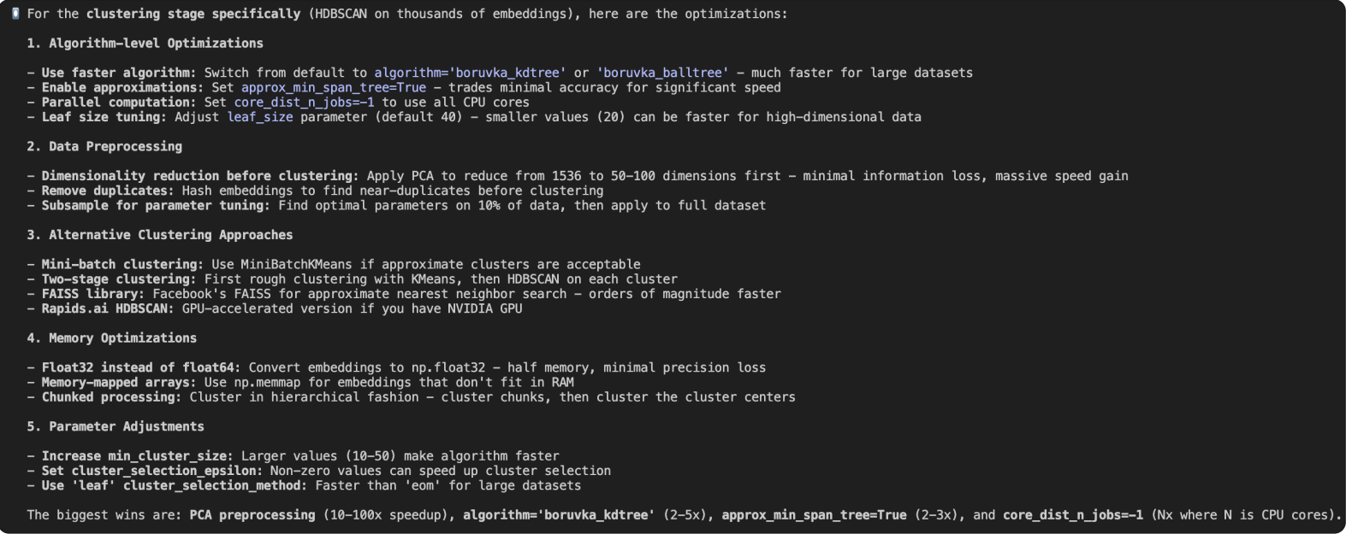Click the 'FAISS library' bullet label
This screenshot has height=534, width=1346.
92,294
